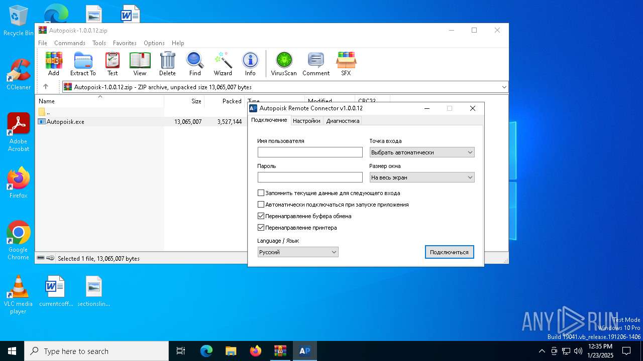
Task: Open File Explorer from the taskbar
Action: [231, 351]
